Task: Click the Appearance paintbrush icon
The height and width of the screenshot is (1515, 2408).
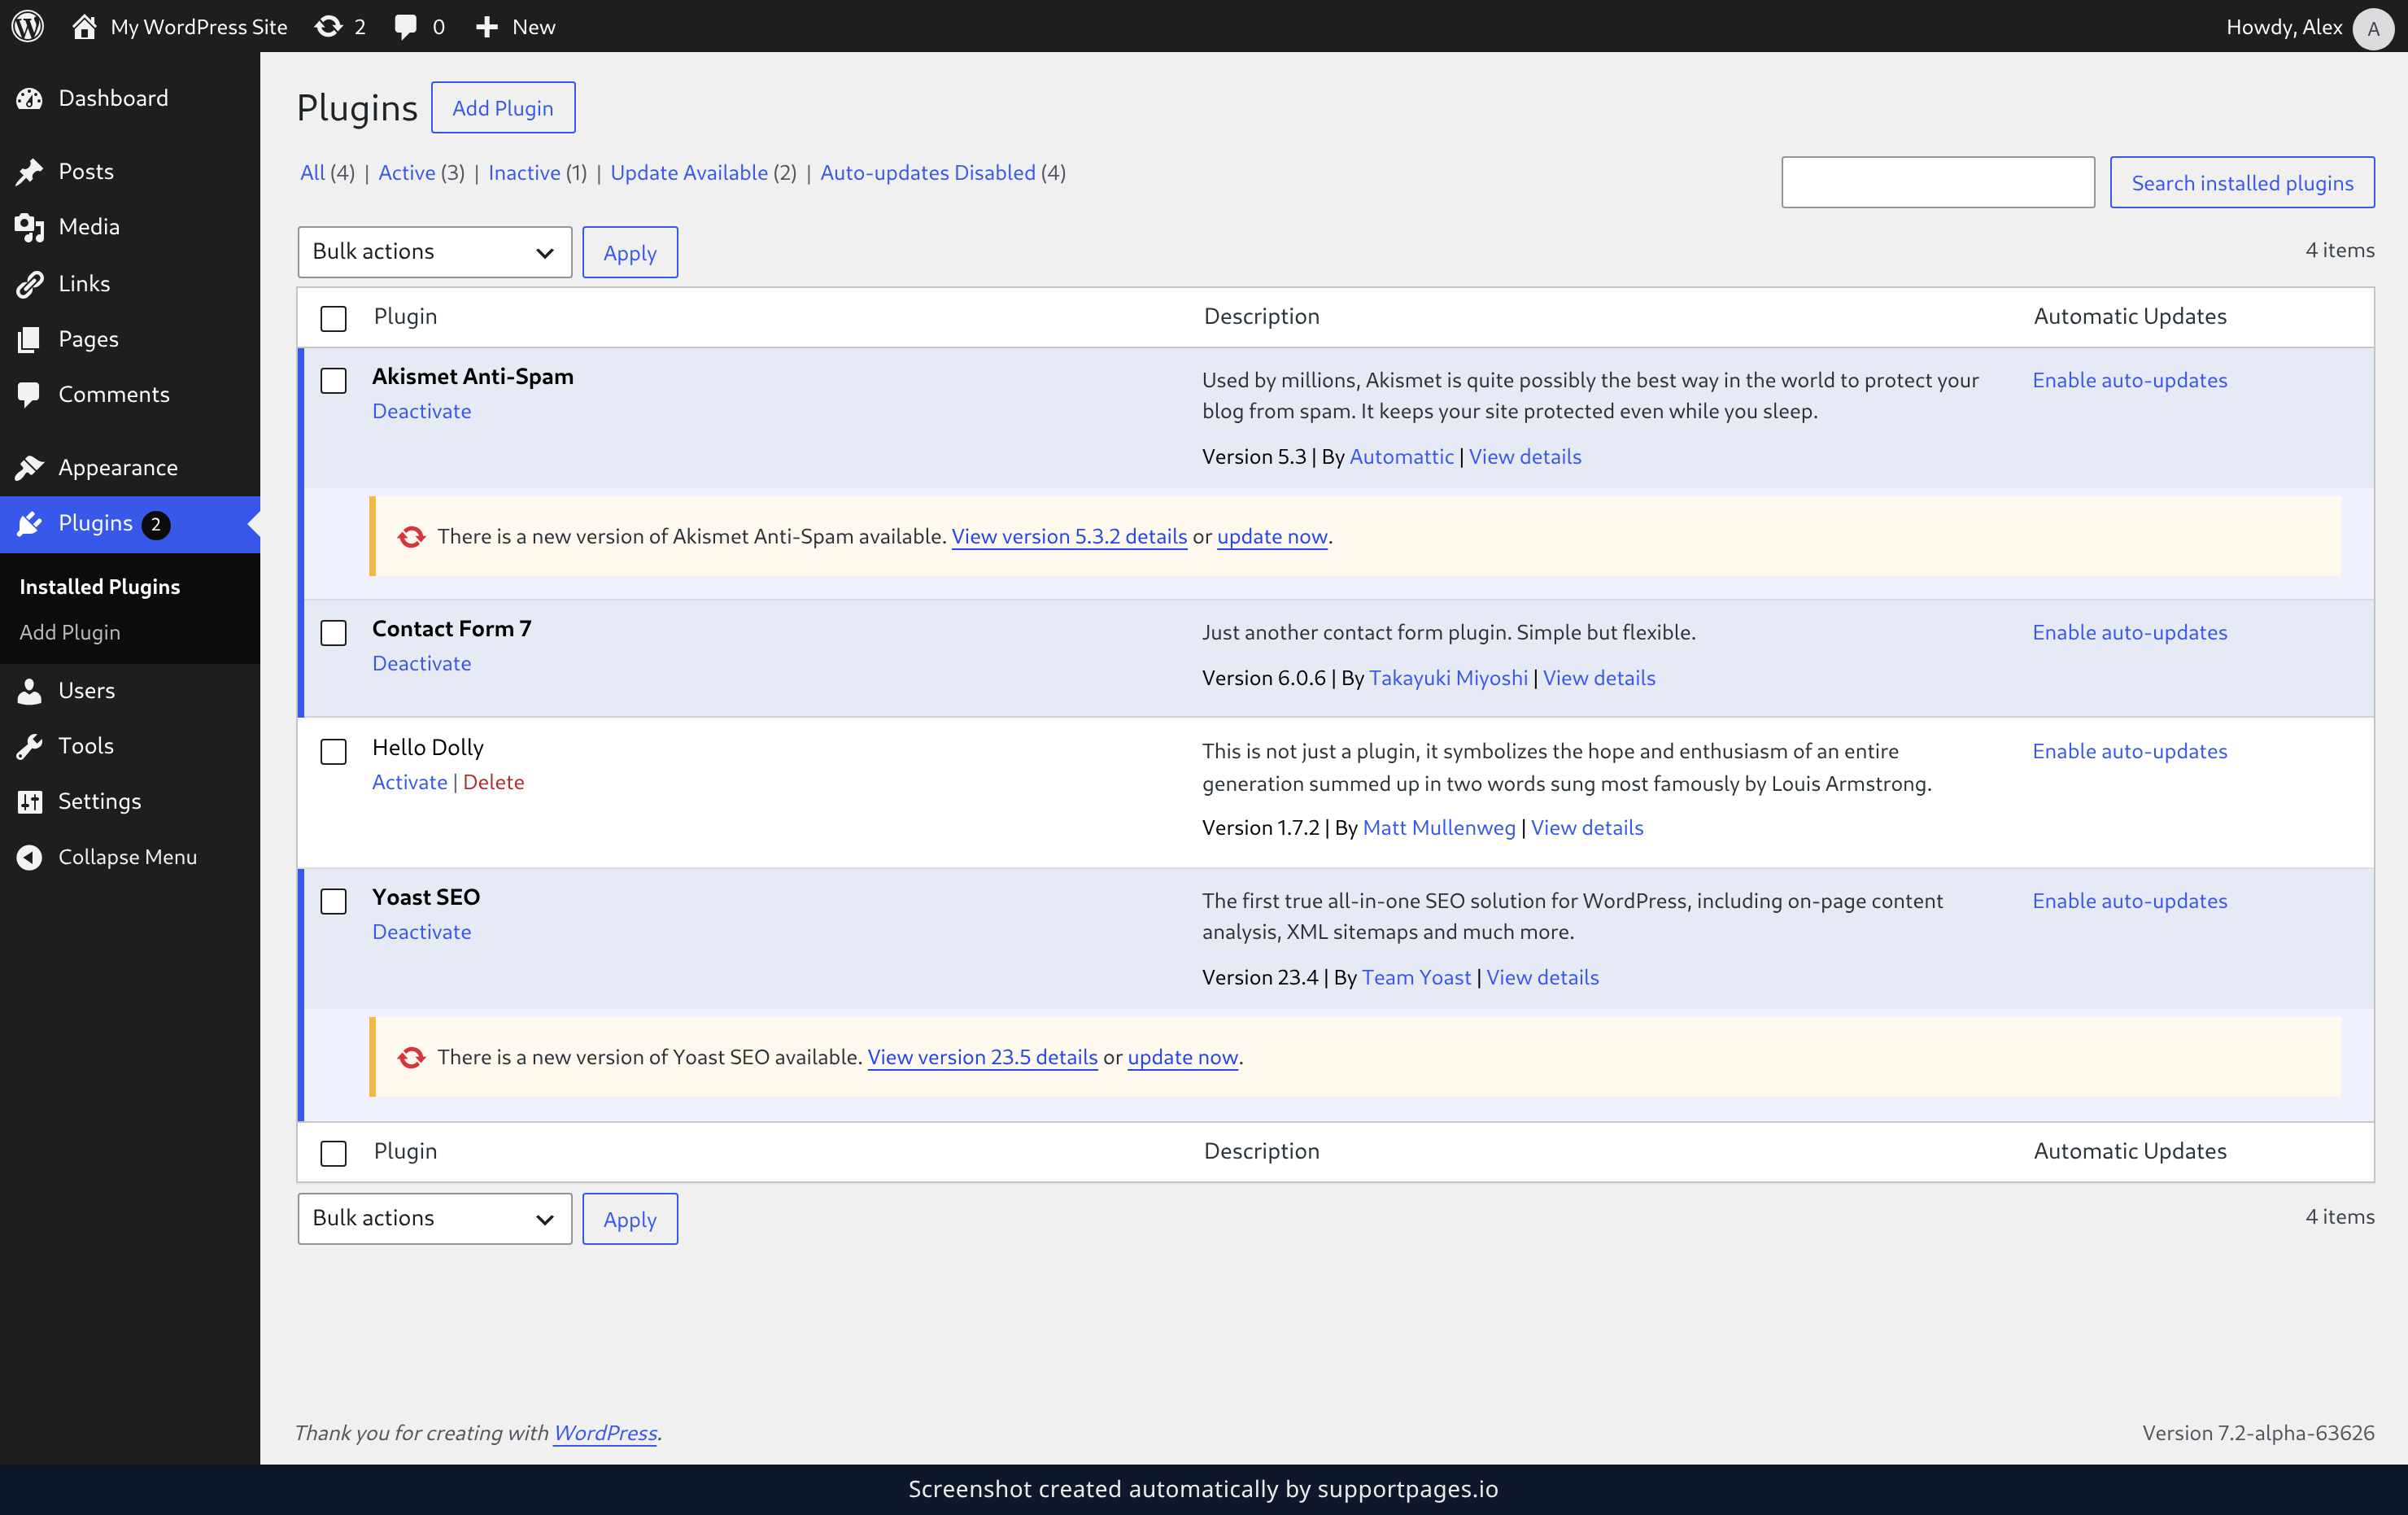Action: pos(30,467)
